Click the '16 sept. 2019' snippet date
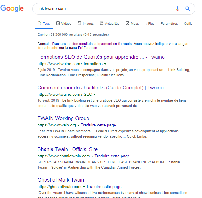The height and width of the screenshot is (198, 202). [x=48, y=100]
